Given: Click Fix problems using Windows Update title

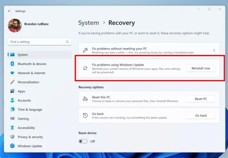Looking at the screenshot, I should [118, 65].
